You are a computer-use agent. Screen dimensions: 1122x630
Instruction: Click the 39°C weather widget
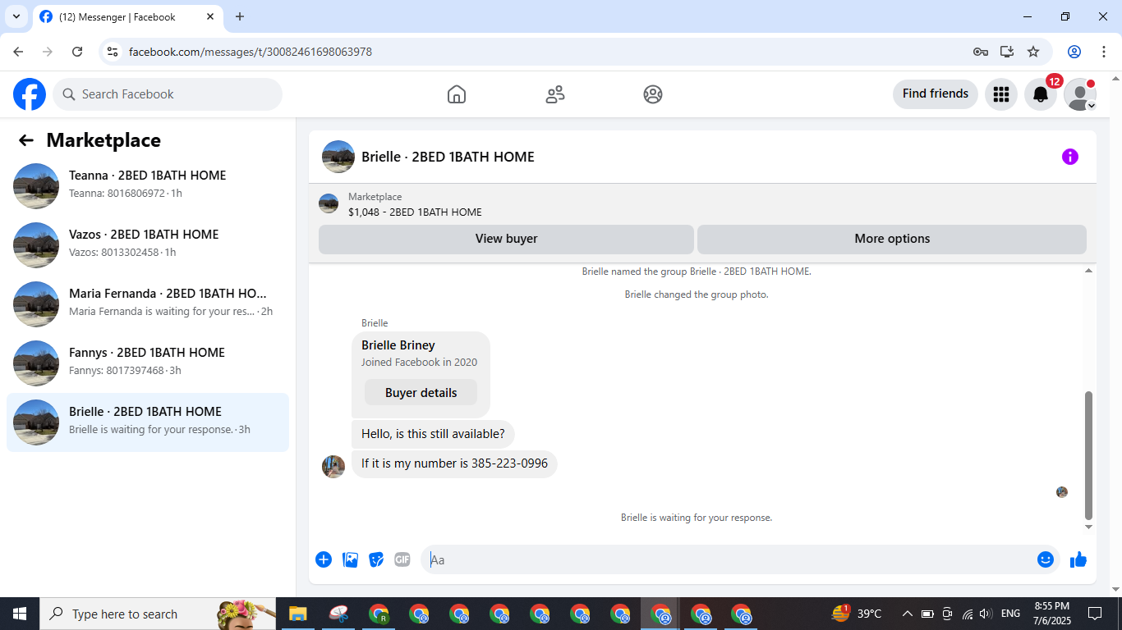857,614
